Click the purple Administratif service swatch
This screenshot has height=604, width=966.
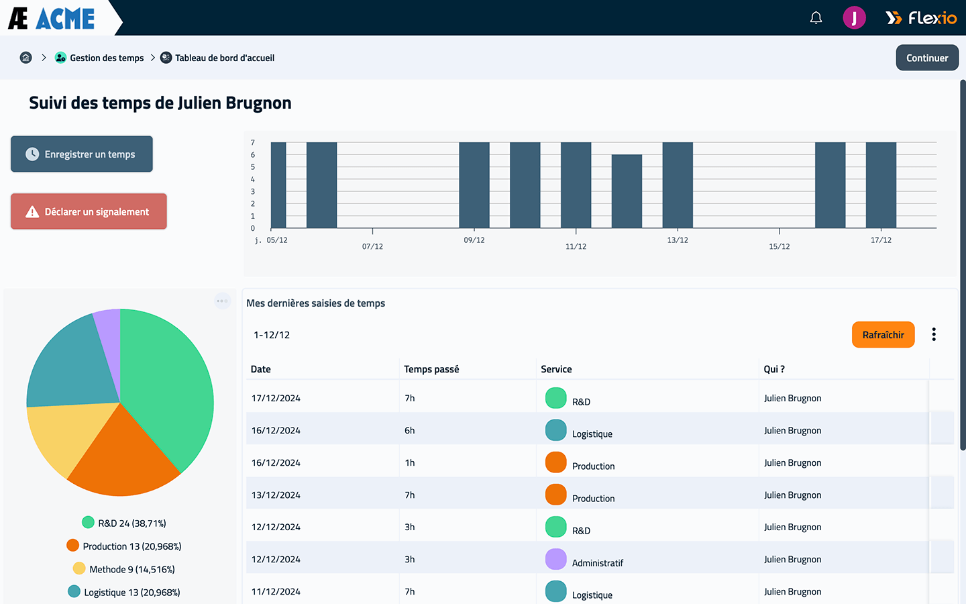pos(555,559)
